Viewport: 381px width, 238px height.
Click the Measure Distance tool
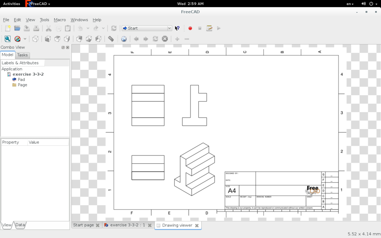111,38
